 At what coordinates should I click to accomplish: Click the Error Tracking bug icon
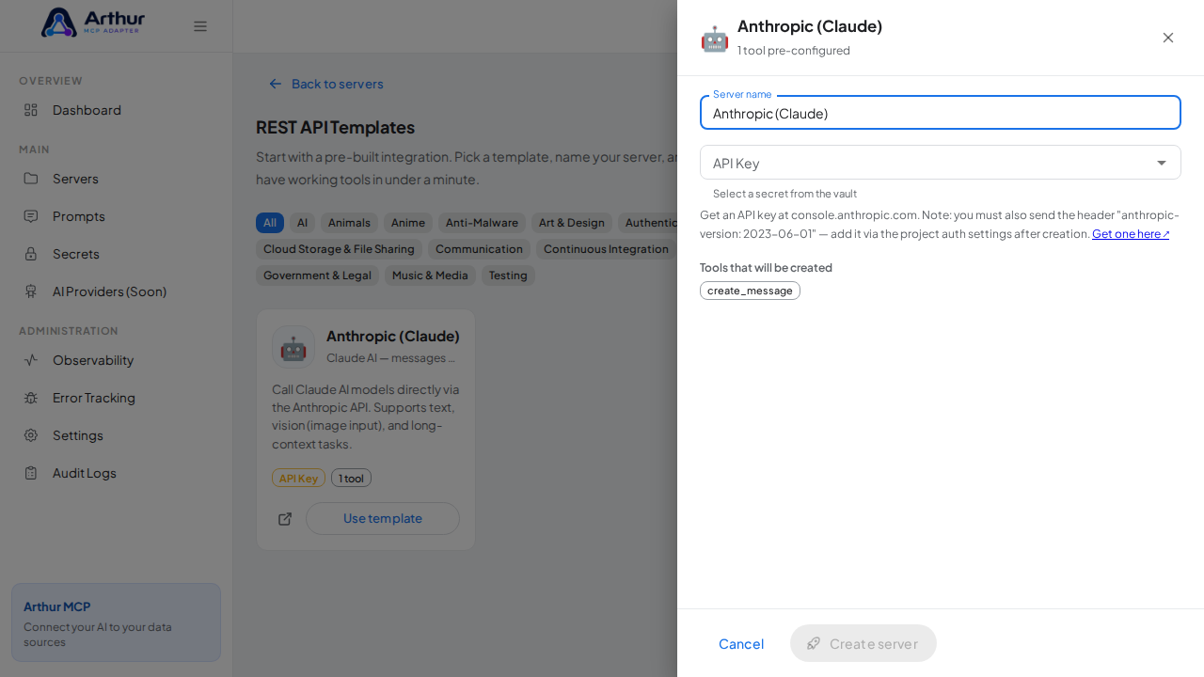(x=31, y=398)
